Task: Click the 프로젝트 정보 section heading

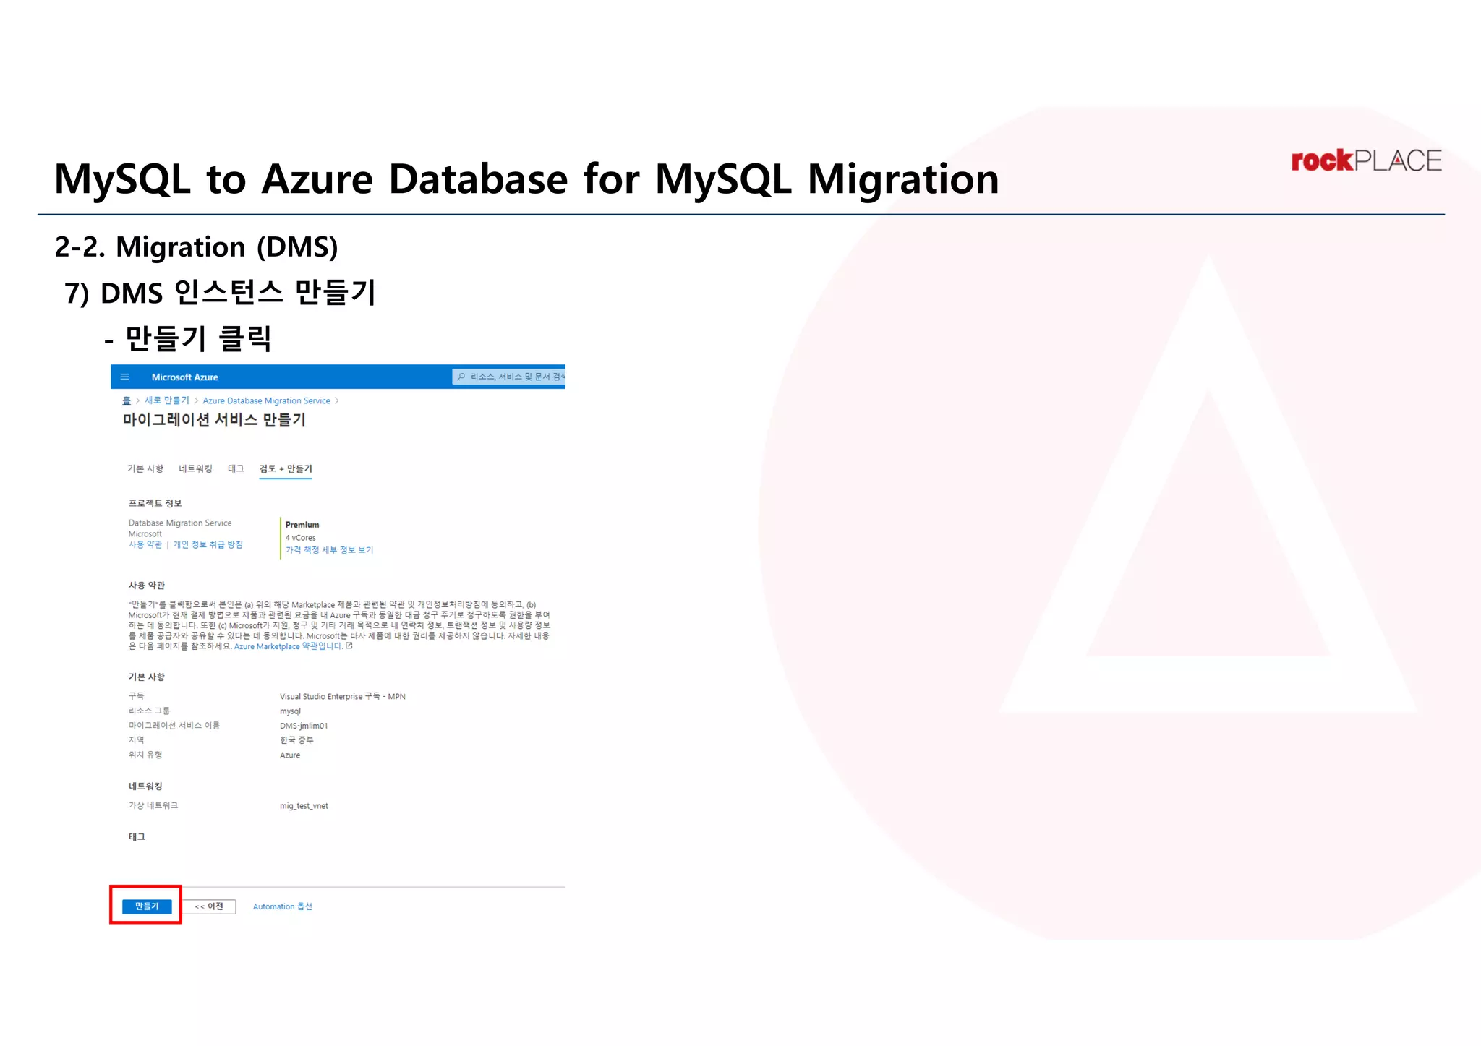Action: 155,503
